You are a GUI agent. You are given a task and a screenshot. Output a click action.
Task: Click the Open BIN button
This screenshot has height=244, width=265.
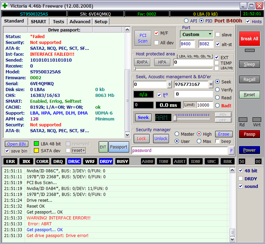coord(16,144)
